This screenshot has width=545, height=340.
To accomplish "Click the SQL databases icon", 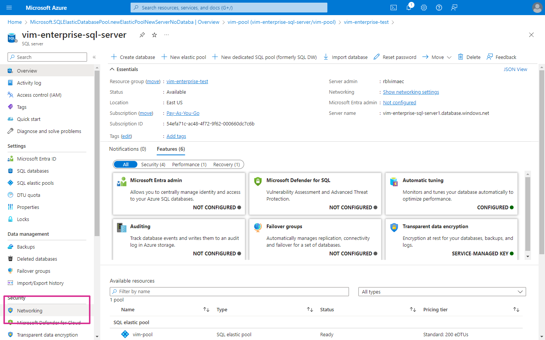I will coord(10,171).
